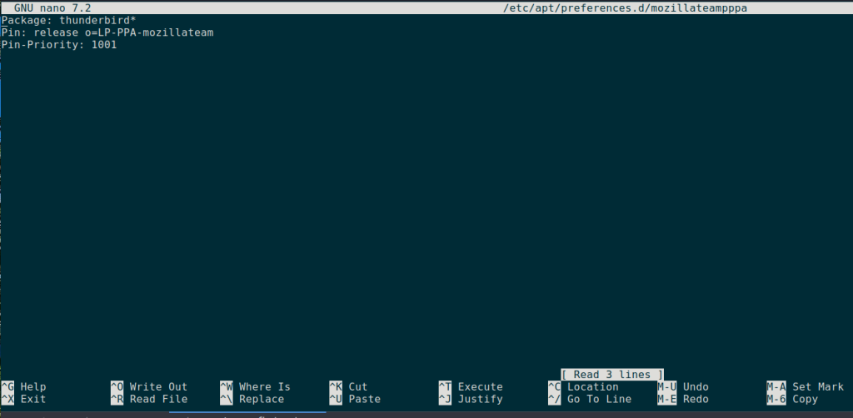Click the "Pin: release o=LP-PPA-mozillateam" line

pos(101,32)
